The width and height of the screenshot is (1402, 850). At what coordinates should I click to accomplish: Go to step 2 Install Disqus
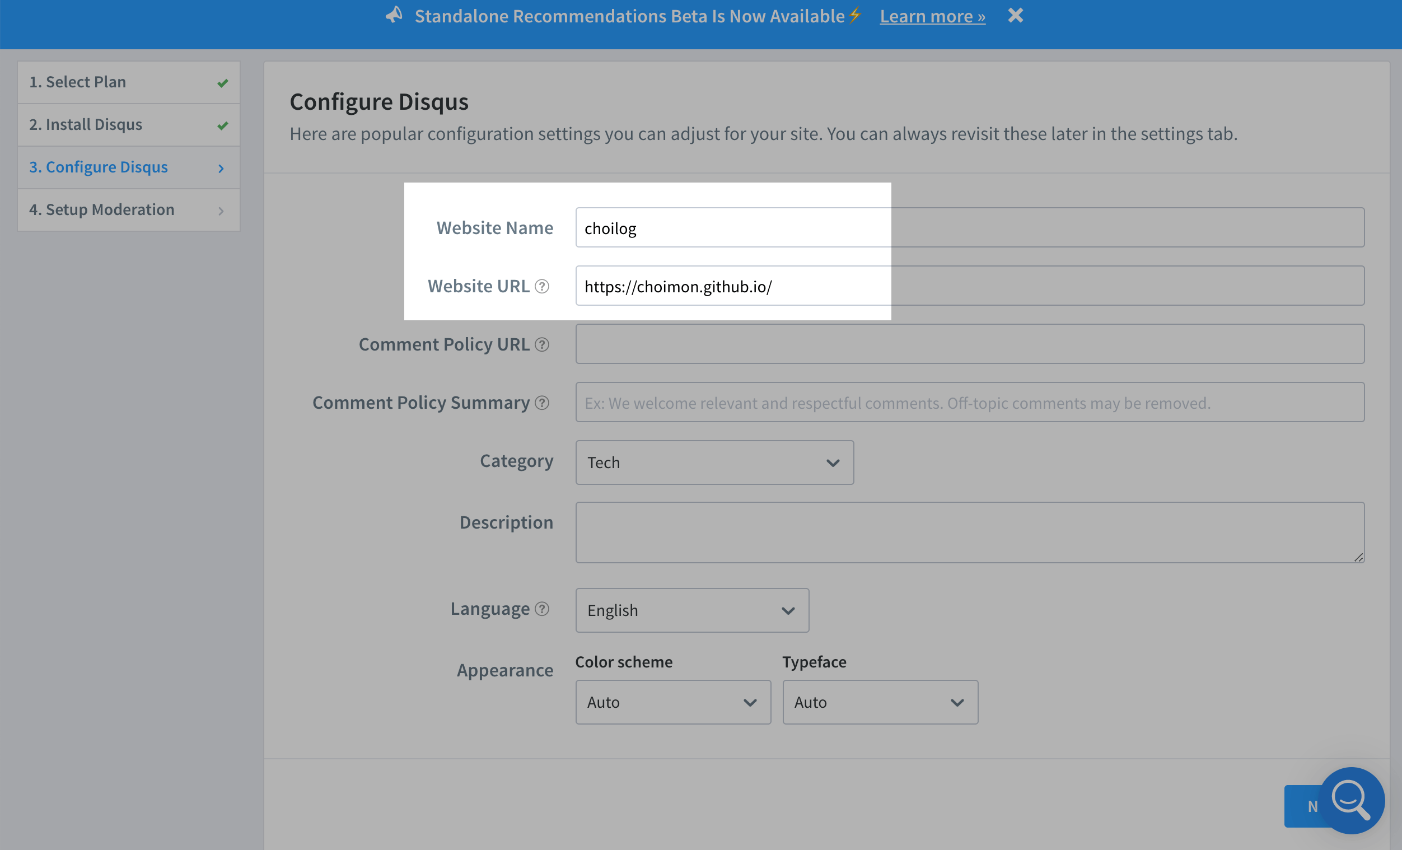pos(129,125)
